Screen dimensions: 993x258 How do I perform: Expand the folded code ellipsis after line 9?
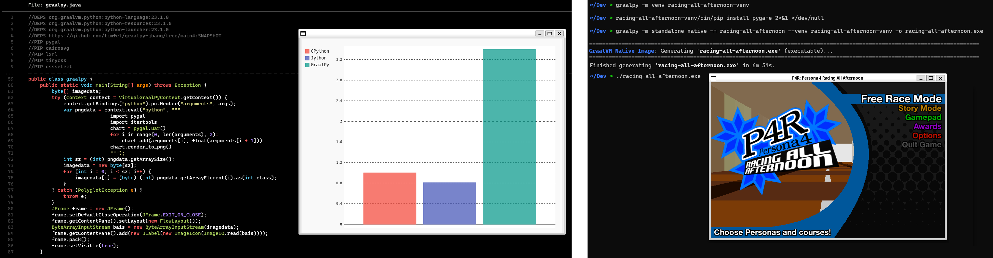point(9,73)
